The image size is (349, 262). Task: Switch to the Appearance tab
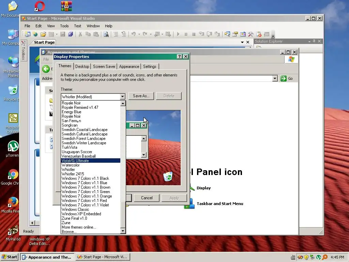(x=129, y=67)
